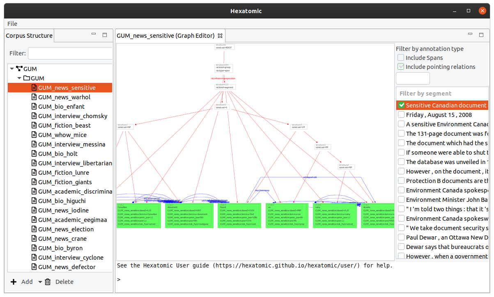Click the 'Canadian' green token node
494x297 pixels.
[x=138, y=215]
